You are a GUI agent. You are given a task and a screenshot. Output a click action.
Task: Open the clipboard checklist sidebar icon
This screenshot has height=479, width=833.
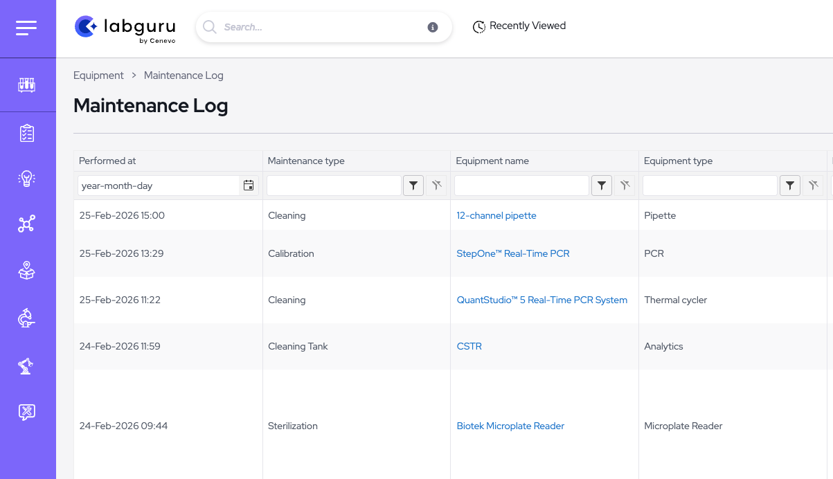(26, 133)
